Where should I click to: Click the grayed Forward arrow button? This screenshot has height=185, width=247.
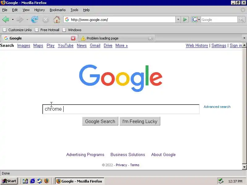[20, 20]
